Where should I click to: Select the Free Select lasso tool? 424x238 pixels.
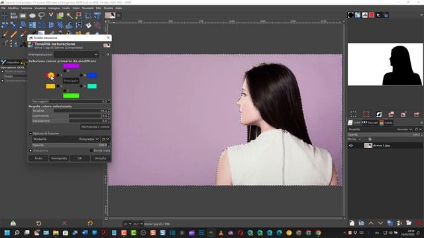pyautogui.click(x=41, y=16)
